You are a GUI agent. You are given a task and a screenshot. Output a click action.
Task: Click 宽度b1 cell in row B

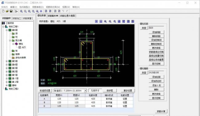pos(59,102)
